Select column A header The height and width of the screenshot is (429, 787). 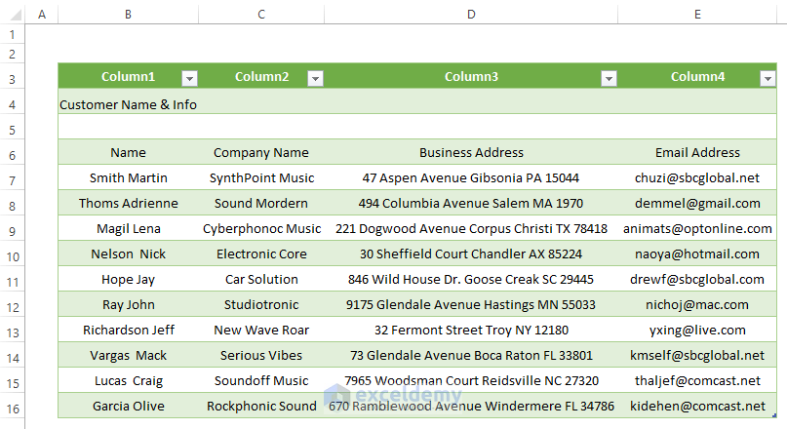point(42,14)
